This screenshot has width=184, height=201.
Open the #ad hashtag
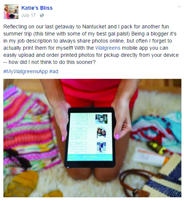54,71
